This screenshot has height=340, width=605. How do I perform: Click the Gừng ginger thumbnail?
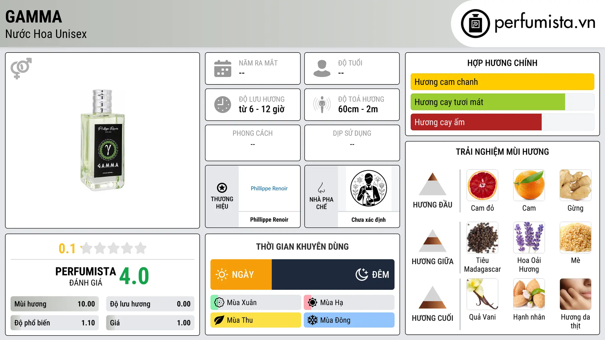click(x=575, y=185)
